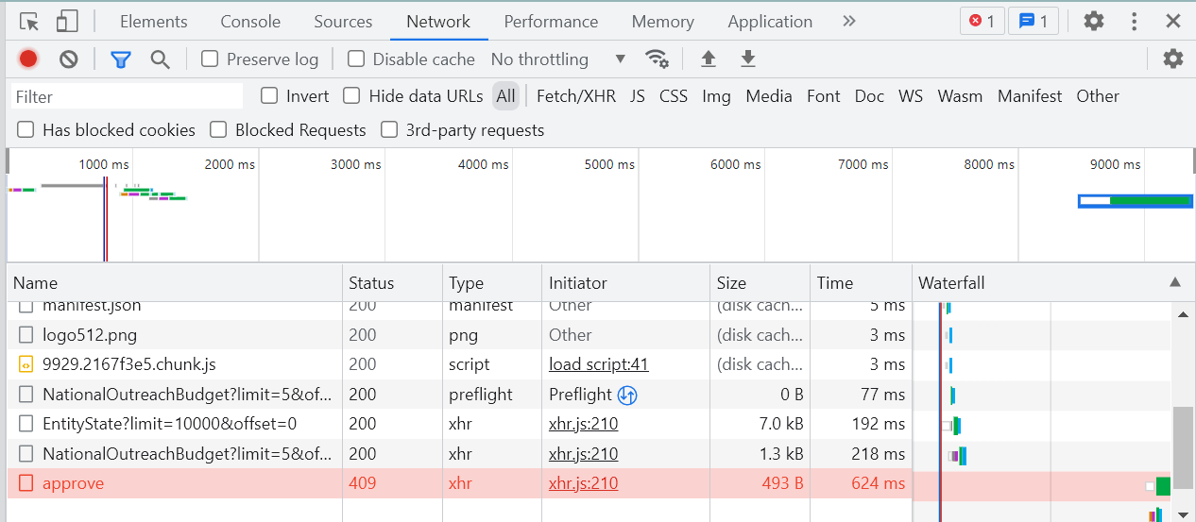
Task: Open xhr.js:210 initiator link for approve
Action: [583, 483]
